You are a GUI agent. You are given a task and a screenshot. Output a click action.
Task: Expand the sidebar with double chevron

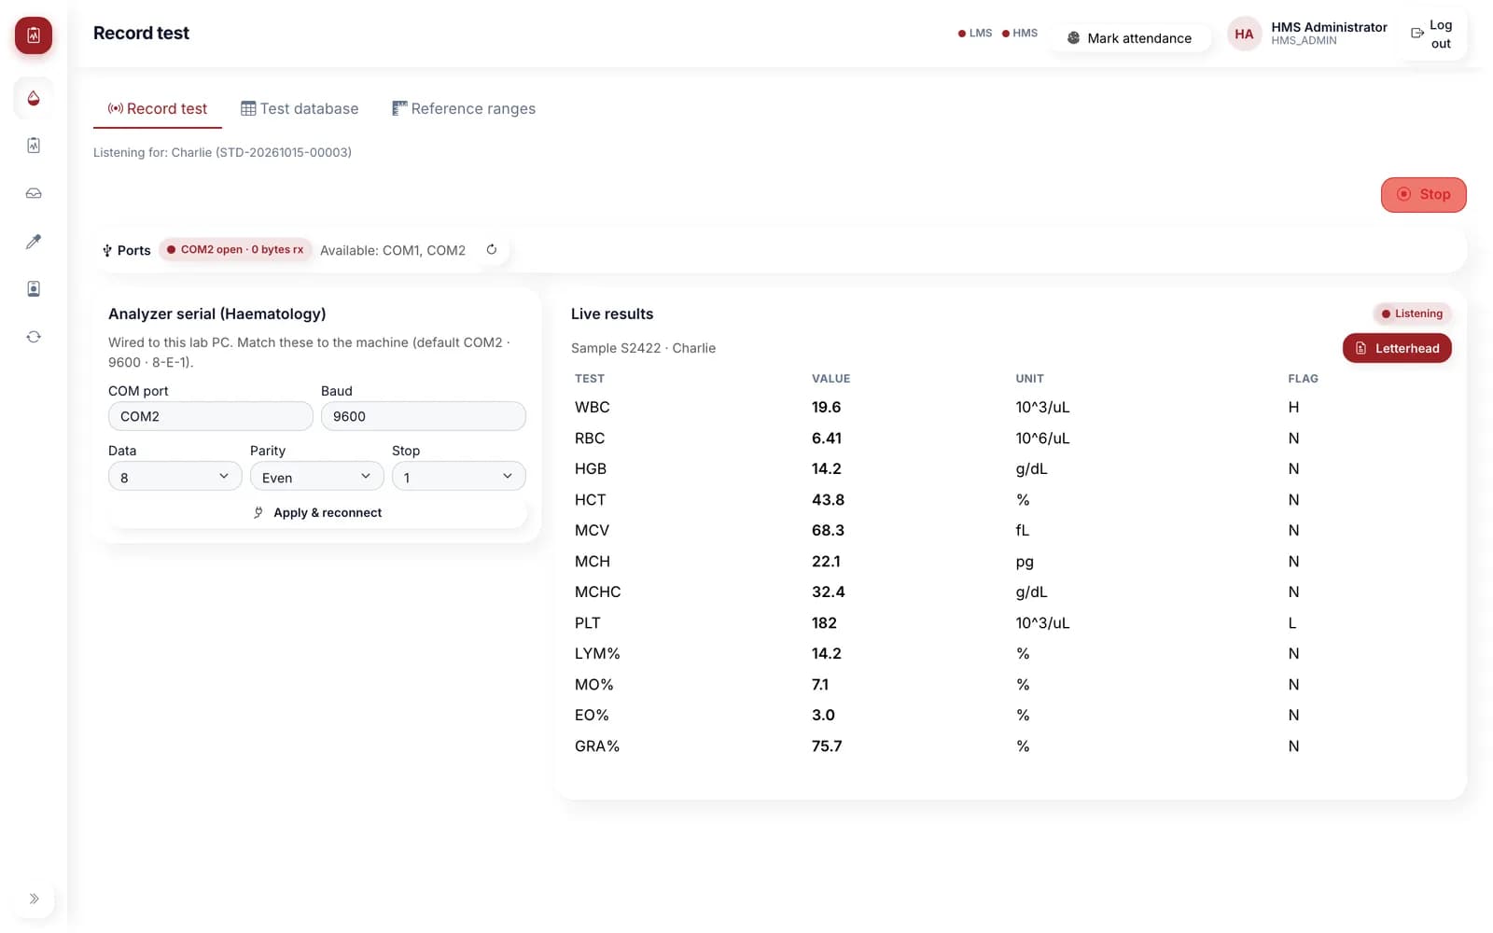click(x=34, y=898)
